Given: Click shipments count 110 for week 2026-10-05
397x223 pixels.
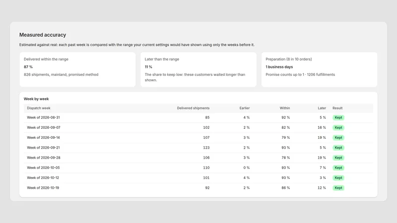Looking at the screenshot, I should [x=206, y=168].
